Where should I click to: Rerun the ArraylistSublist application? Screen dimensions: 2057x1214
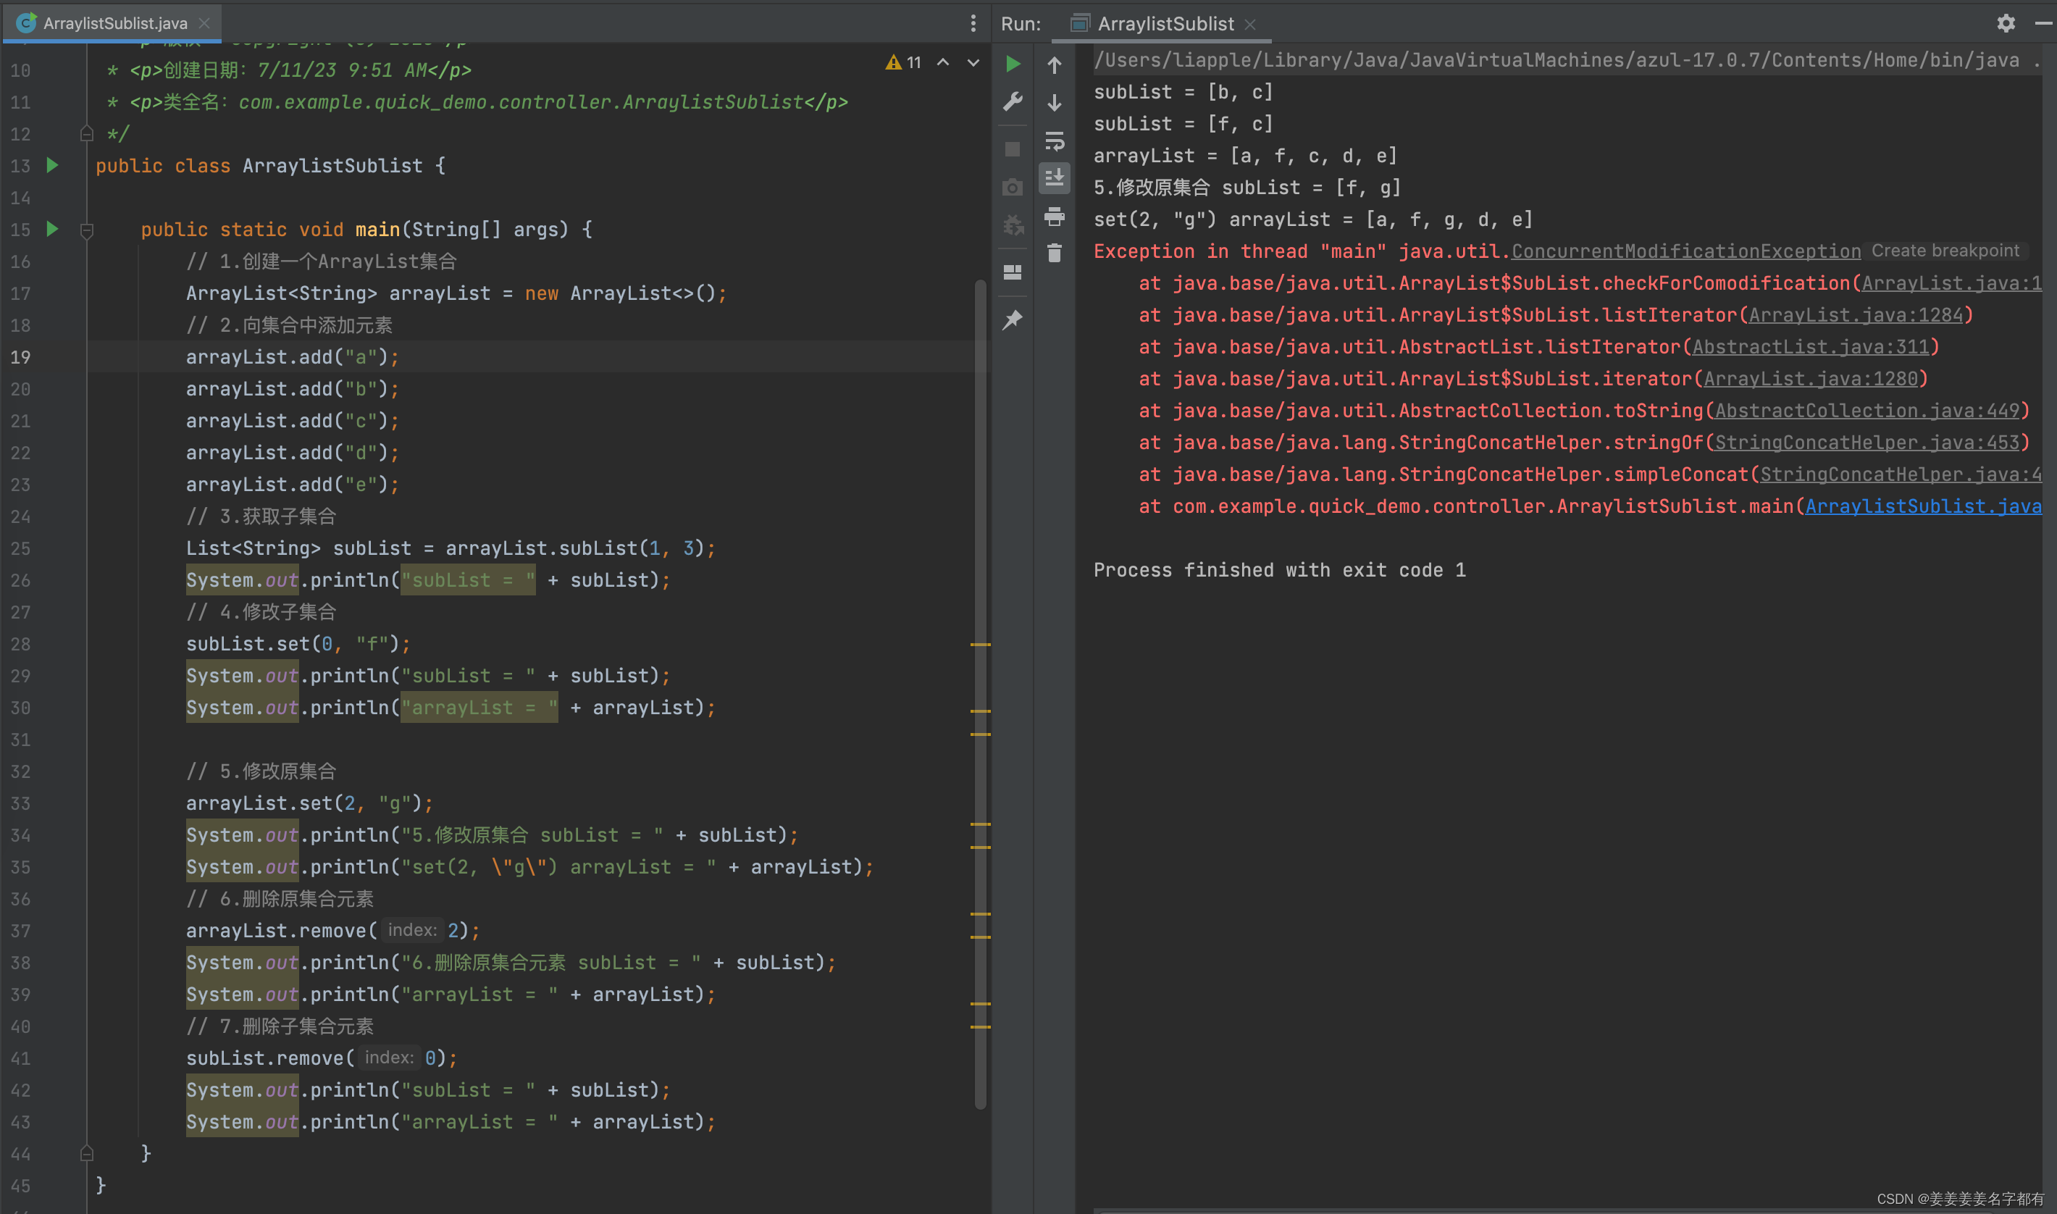(1013, 64)
